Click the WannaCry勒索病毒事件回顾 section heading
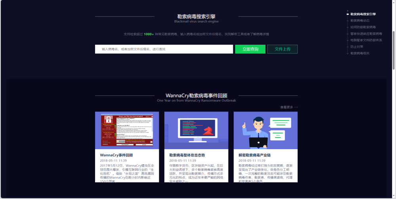Viewport: 396px width, 199px height. [x=196, y=96]
